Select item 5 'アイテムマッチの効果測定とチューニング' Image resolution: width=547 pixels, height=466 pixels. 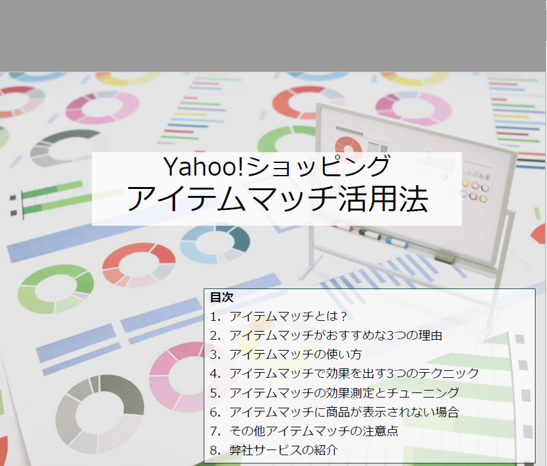[334, 393]
